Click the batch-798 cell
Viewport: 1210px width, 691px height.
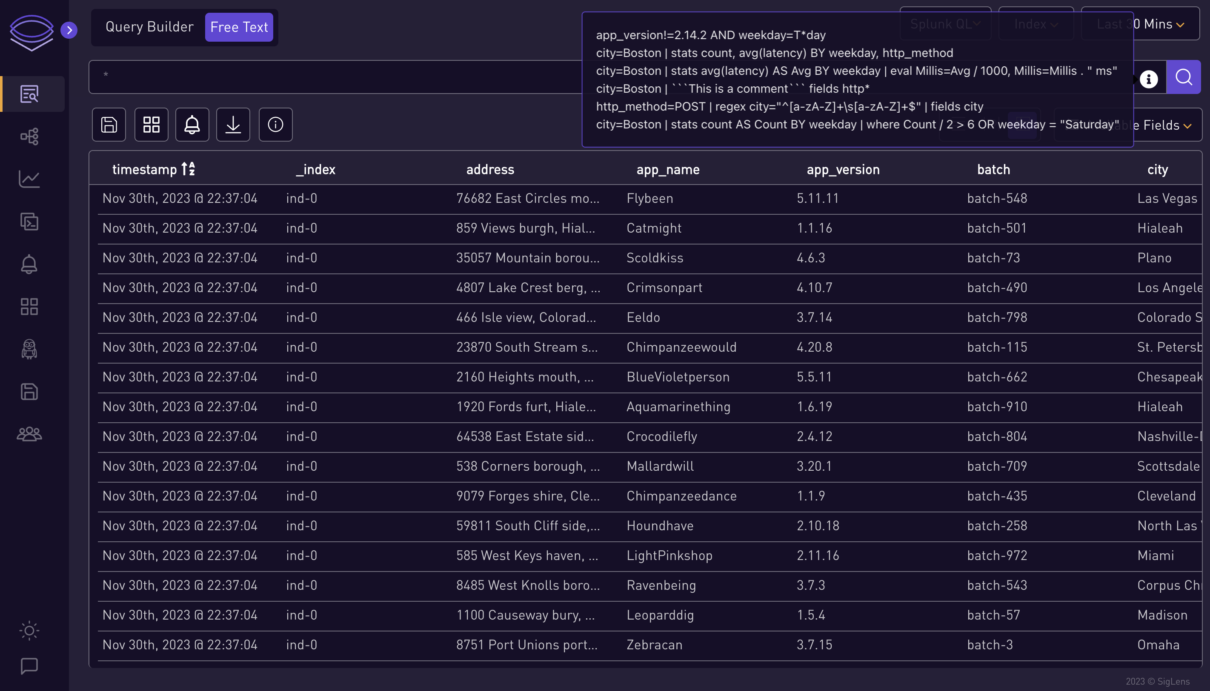click(x=997, y=318)
